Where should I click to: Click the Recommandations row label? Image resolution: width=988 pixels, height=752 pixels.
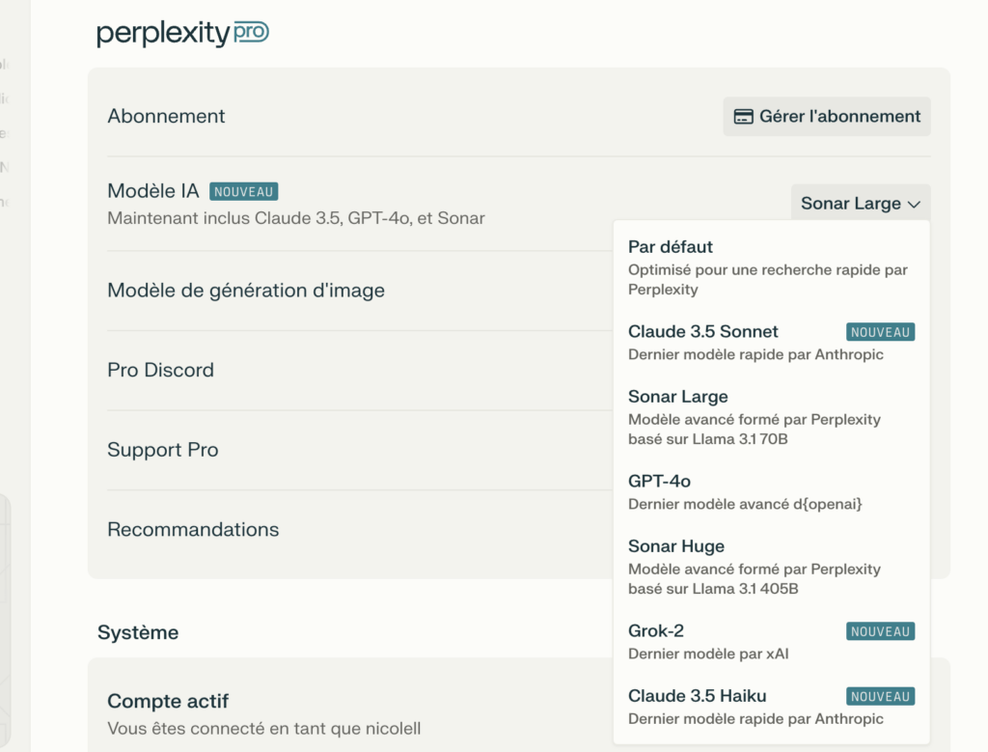point(193,529)
